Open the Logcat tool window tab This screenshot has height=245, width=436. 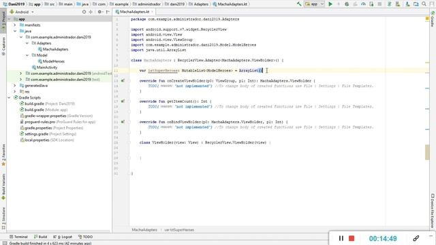point(63,237)
